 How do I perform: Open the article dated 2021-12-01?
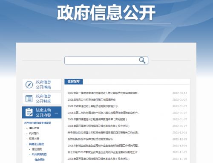[104, 146]
